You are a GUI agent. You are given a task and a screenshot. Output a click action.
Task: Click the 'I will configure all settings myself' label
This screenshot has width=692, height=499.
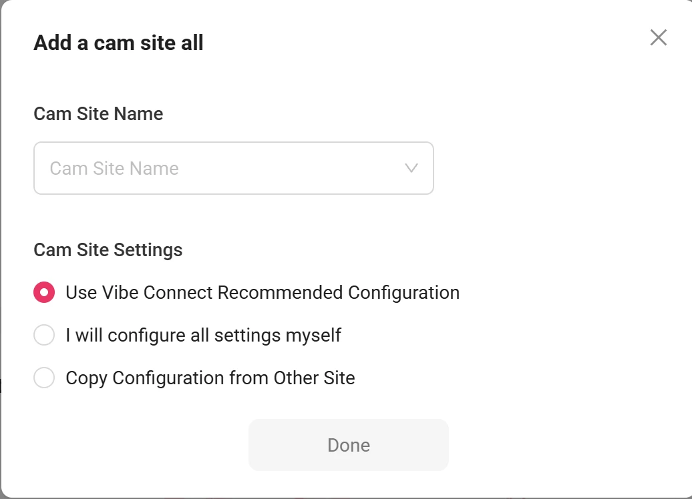tap(203, 335)
